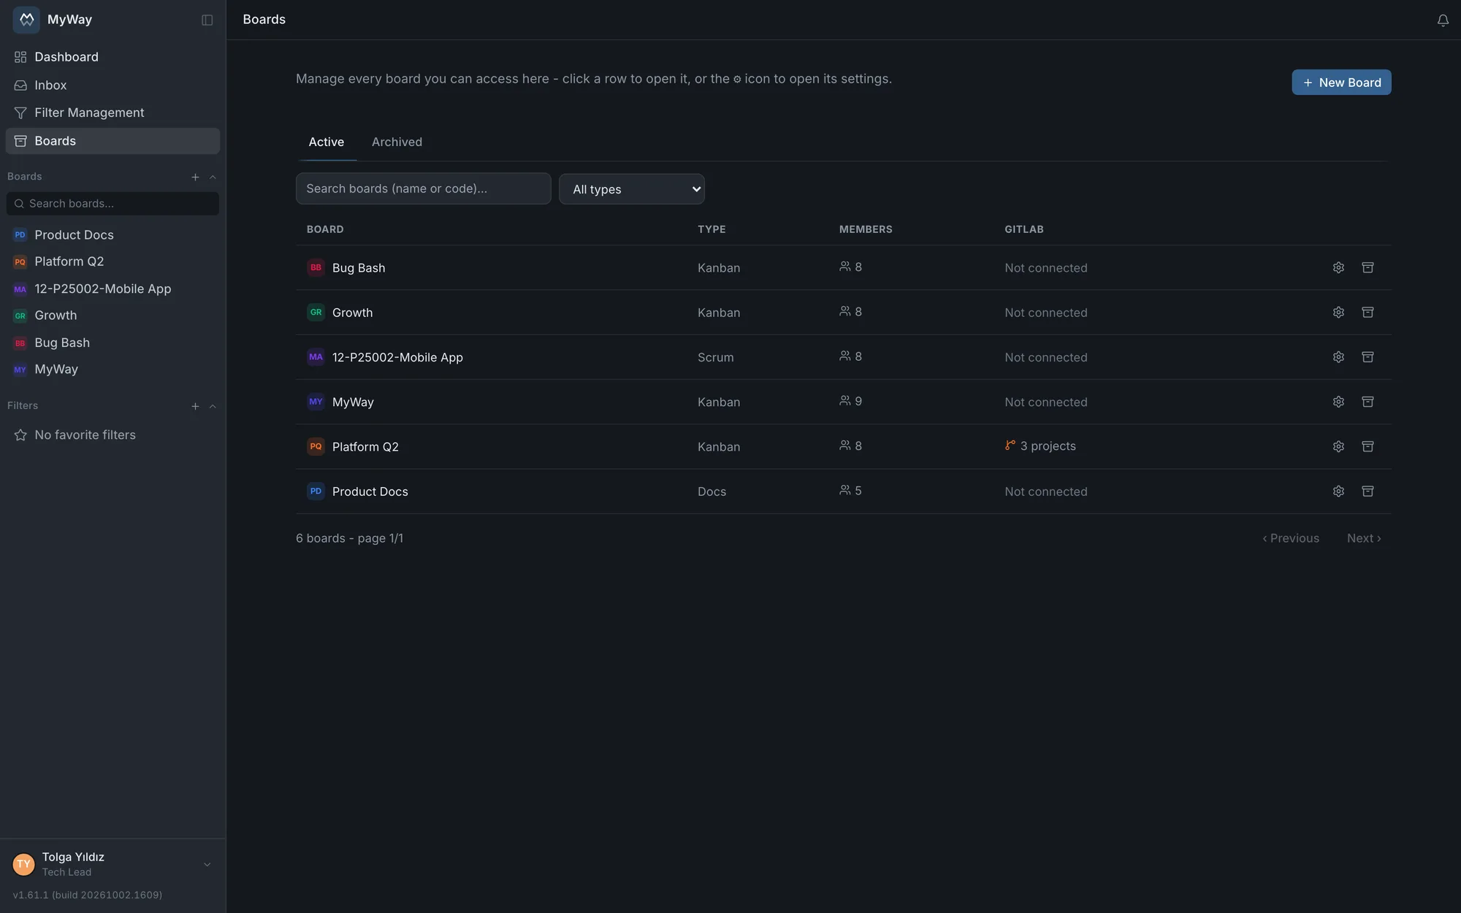Image resolution: width=1461 pixels, height=913 pixels.
Task: Go to the Previous page
Action: tap(1291, 538)
